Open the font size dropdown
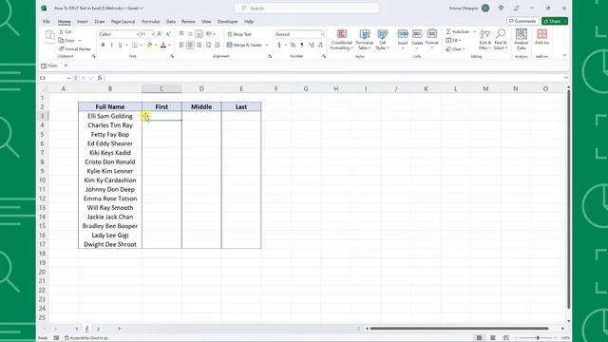The image size is (608, 342). [152, 34]
